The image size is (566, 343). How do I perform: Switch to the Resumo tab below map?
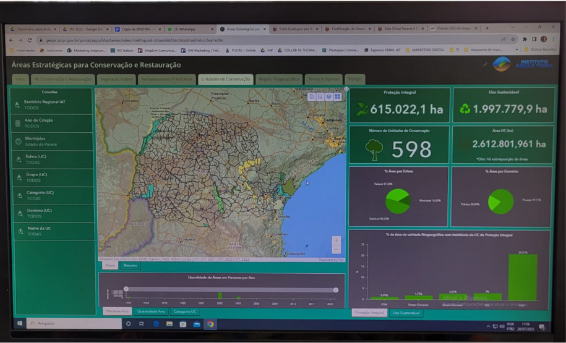click(x=130, y=265)
